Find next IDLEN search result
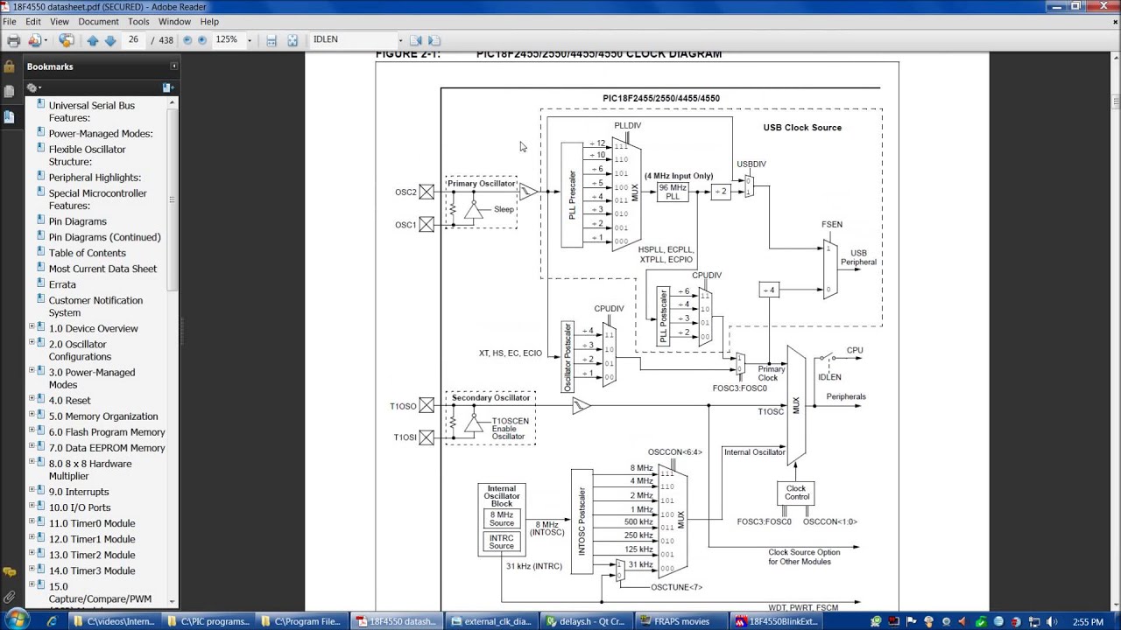The image size is (1121, 630). pos(434,40)
